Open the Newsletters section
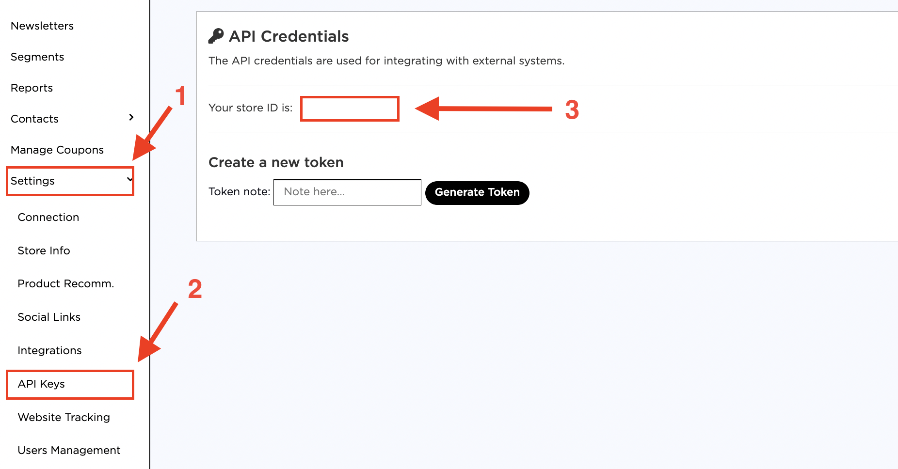The width and height of the screenshot is (898, 469). [x=42, y=26]
